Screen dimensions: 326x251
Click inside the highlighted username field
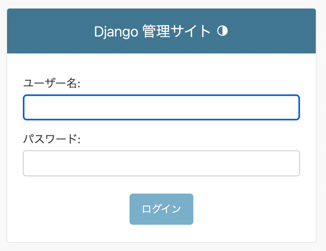click(x=161, y=107)
